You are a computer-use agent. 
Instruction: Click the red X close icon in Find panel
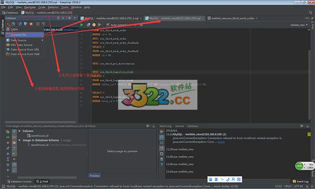tap(8, 143)
